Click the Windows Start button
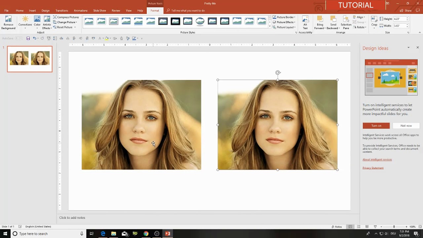This screenshot has height=238, width=423. coord(5,234)
